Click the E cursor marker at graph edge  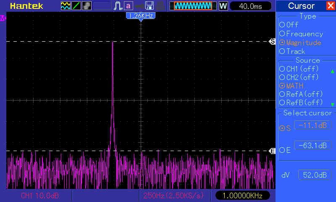tap(272, 151)
